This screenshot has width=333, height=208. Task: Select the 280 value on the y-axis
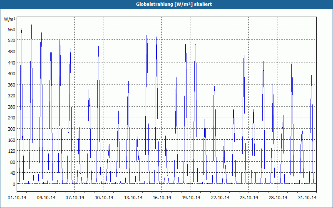12,106
